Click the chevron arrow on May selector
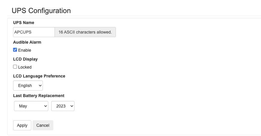Viewport: 261px width, 136px height. pos(45,106)
